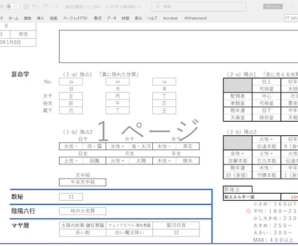298x246 pixels.
Task: Click the Save icon in quick access toolbar
Action: coord(26,6)
